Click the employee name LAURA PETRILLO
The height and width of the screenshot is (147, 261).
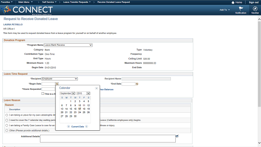tap(13, 24)
